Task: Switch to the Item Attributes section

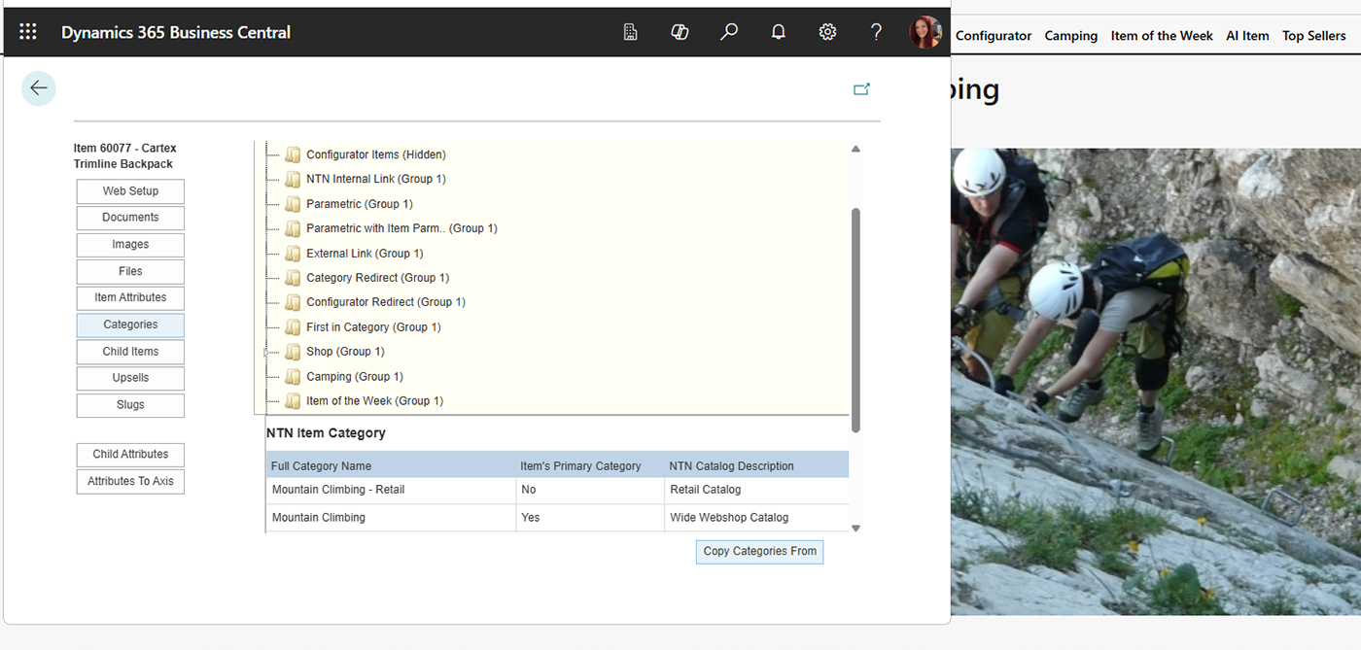Action: (x=130, y=298)
